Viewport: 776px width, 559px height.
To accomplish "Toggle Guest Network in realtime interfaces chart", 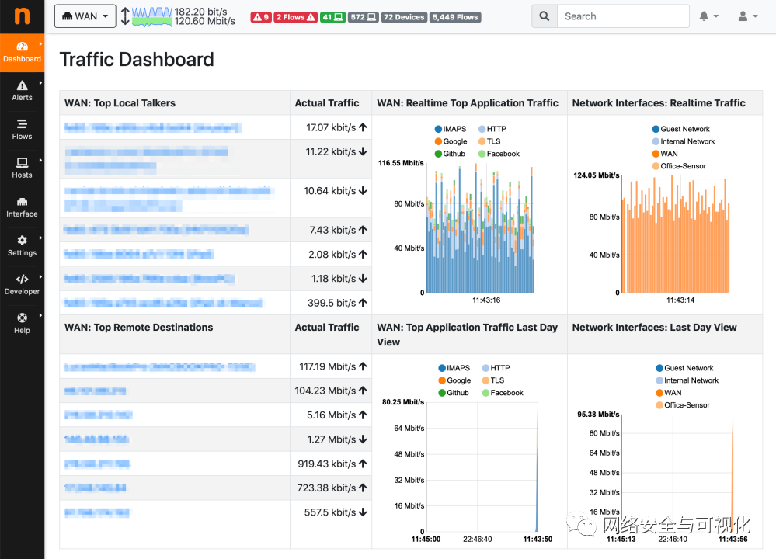I will pos(681,129).
